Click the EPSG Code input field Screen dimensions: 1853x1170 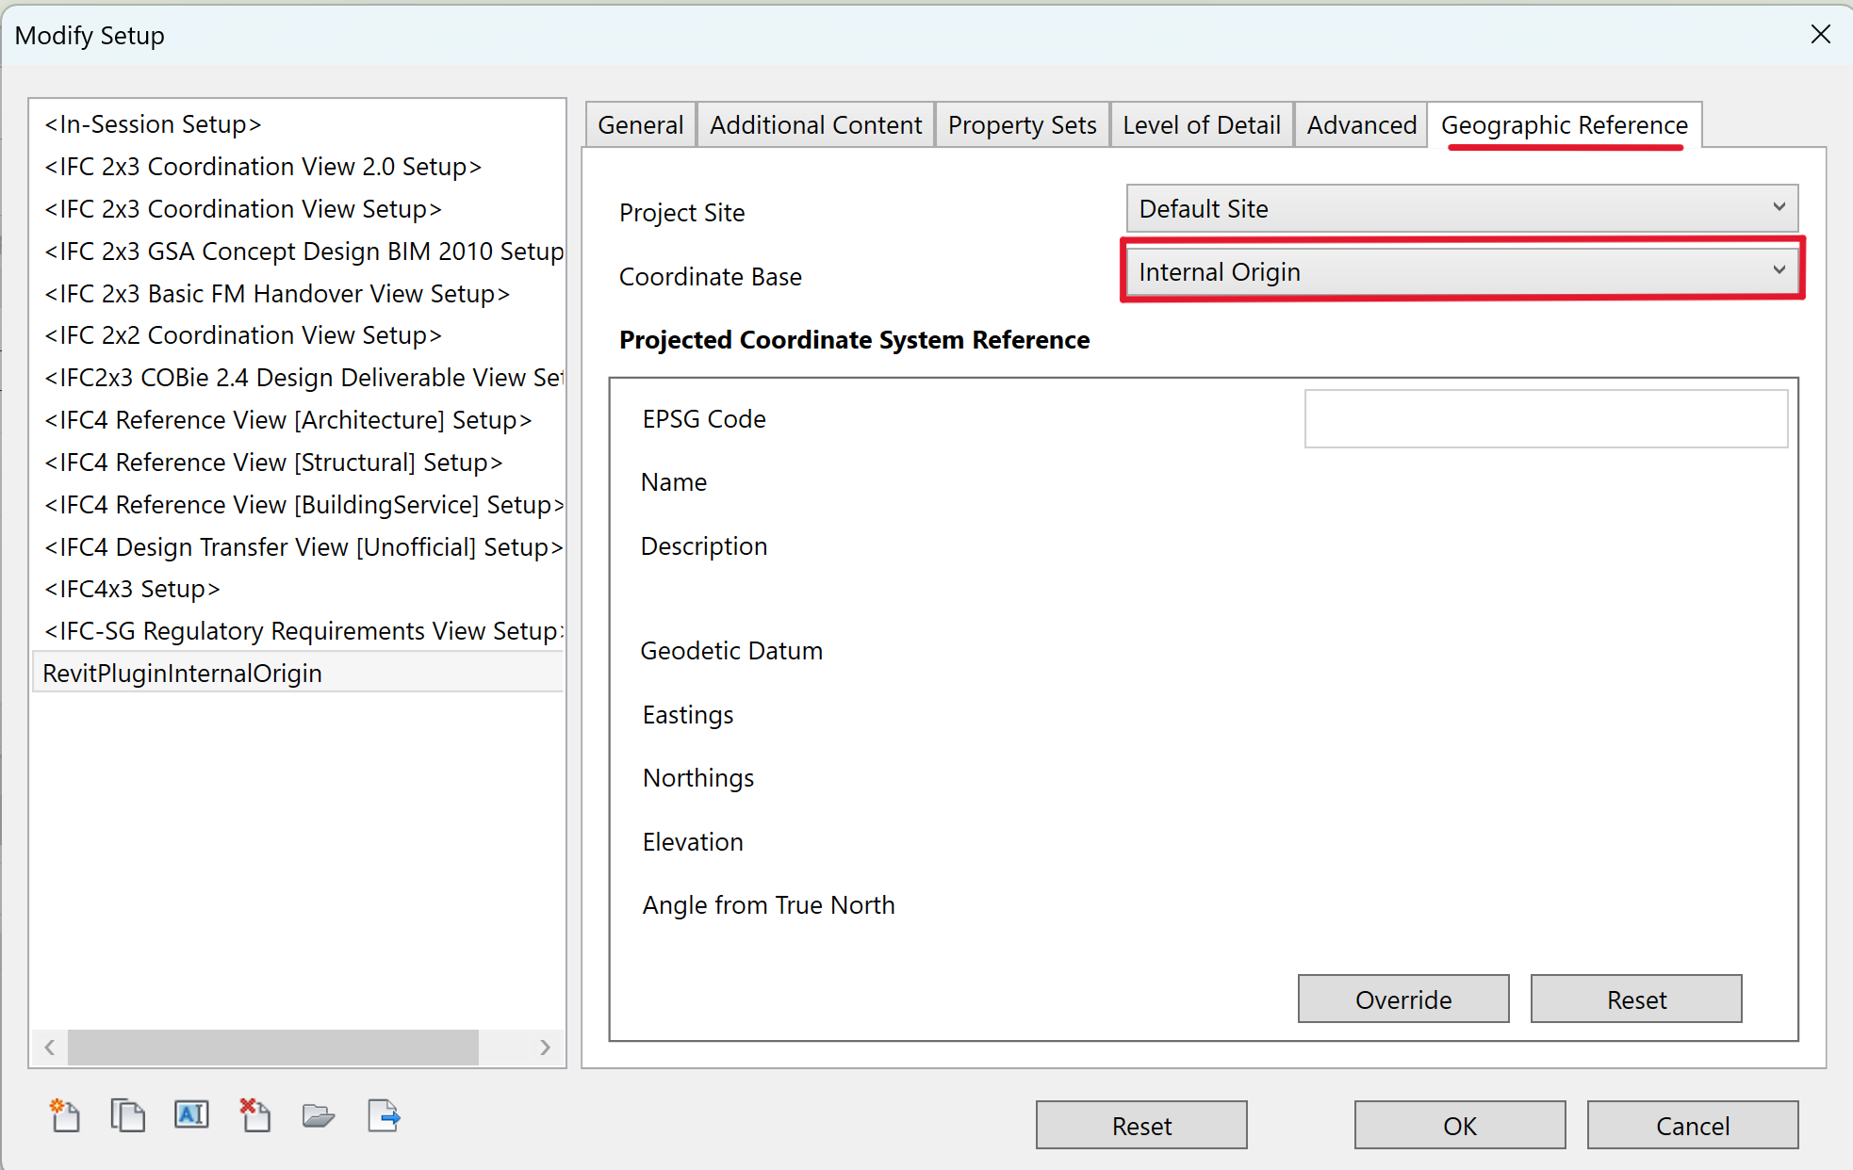(x=1546, y=419)
